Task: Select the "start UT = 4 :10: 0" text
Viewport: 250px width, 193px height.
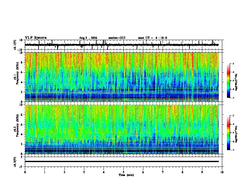Action: [x=152, y=38]
